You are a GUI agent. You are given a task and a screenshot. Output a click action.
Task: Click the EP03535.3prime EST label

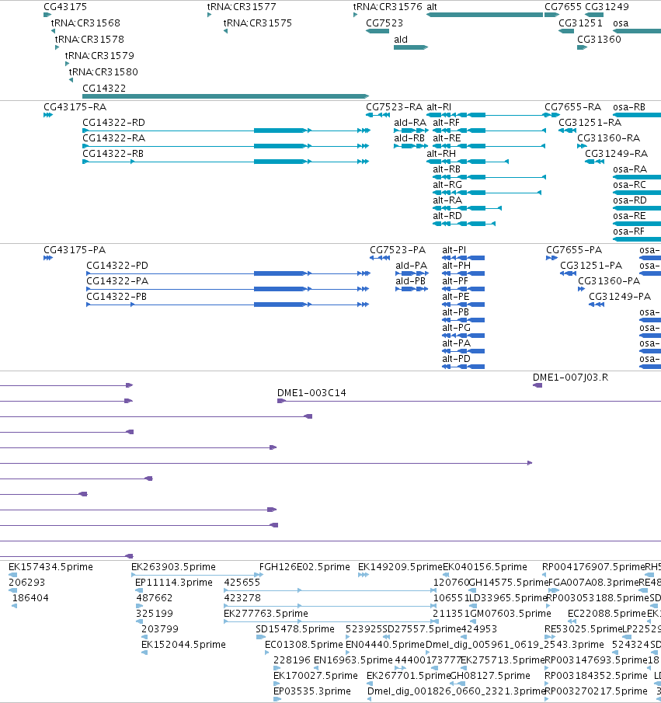tap(312, 691)
